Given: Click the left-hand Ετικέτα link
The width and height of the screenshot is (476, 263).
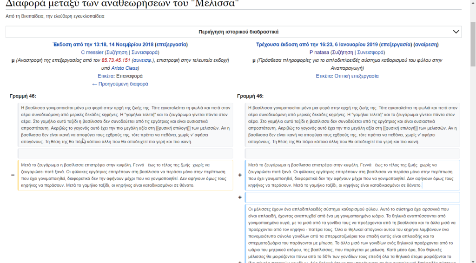Looking at the screenshot, I should click(x=106, y=76).
